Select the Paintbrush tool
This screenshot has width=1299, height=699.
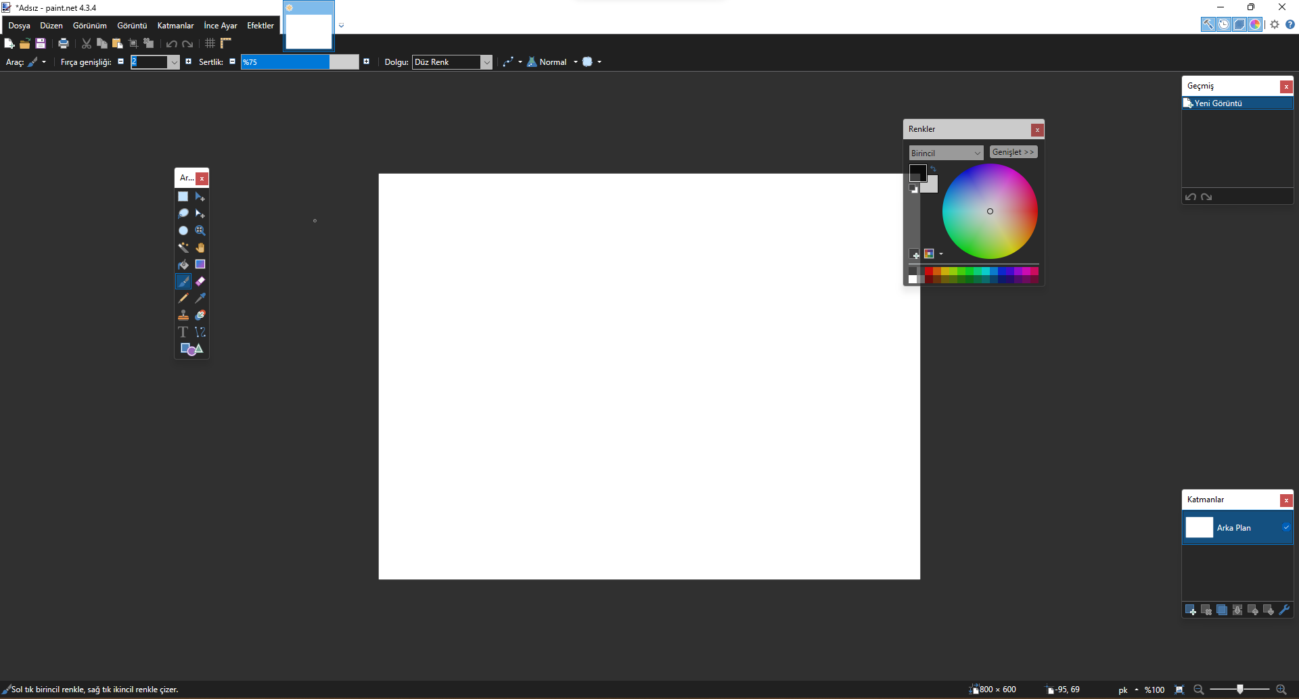coord(183,281)
